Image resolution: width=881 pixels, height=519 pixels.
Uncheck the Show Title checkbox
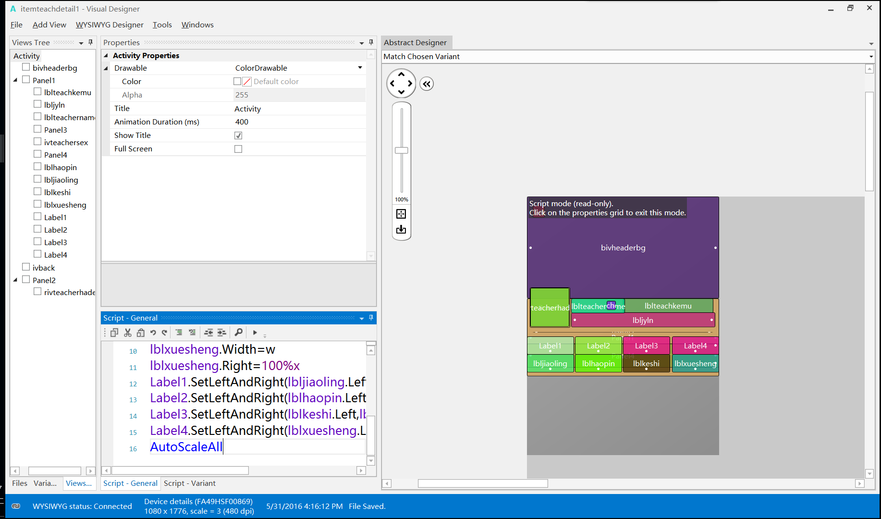pos(238,136)
